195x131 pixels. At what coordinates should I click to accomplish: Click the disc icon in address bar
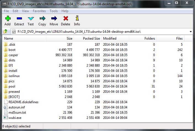(14, 31)
